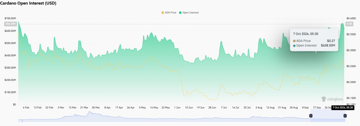Toggle the ADA Price legend series
This screenshot has height=126, width=360.
click(x=168, y=13)
